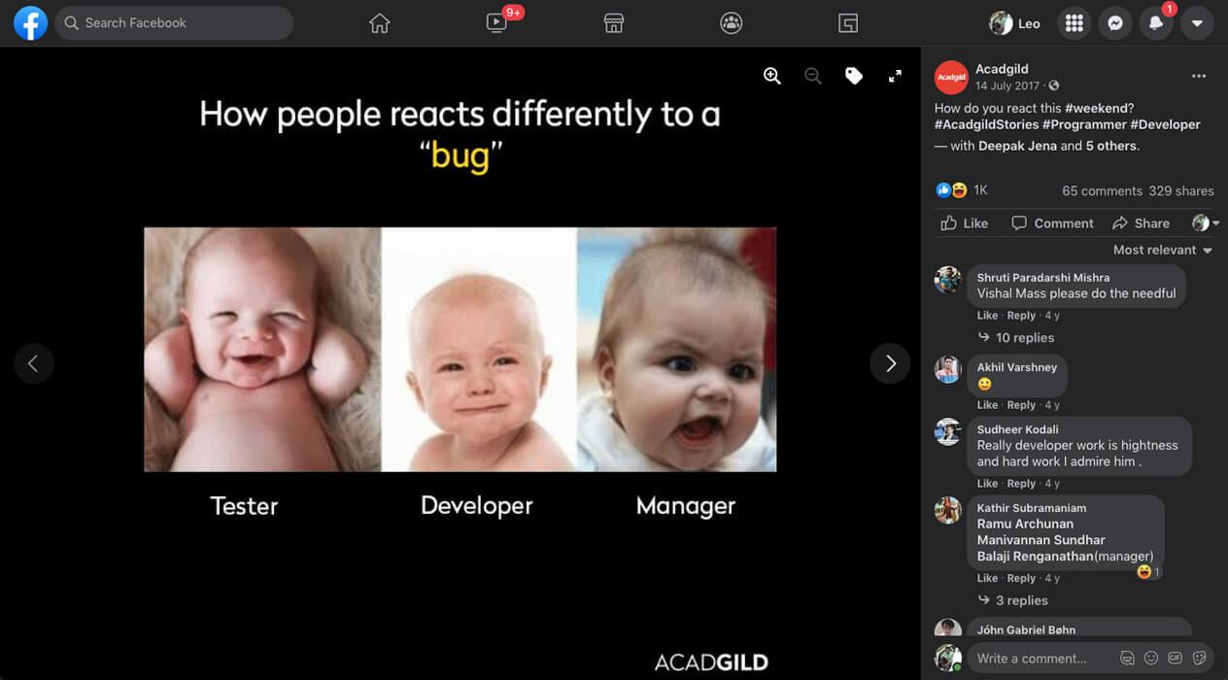Open post options three-dot menu

(x=1199, y=76)
